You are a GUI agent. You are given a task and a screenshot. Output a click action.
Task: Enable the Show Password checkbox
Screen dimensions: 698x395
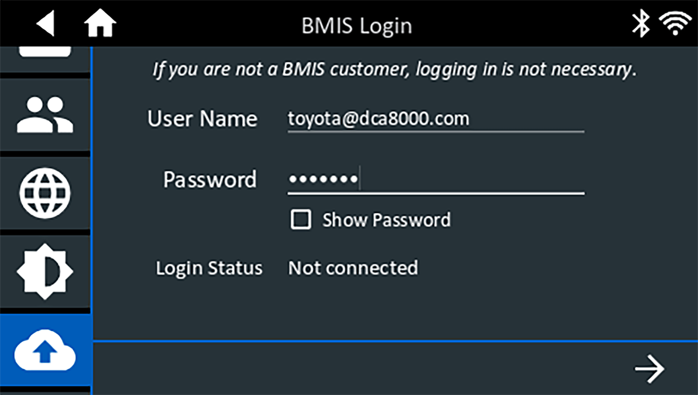click(x=301, y=220)
